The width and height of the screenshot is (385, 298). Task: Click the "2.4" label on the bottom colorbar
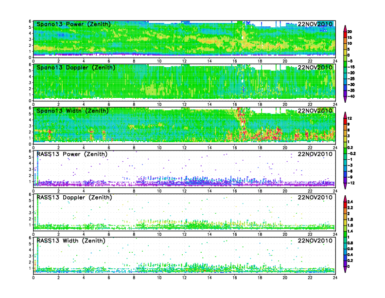(x=350, y=202)
